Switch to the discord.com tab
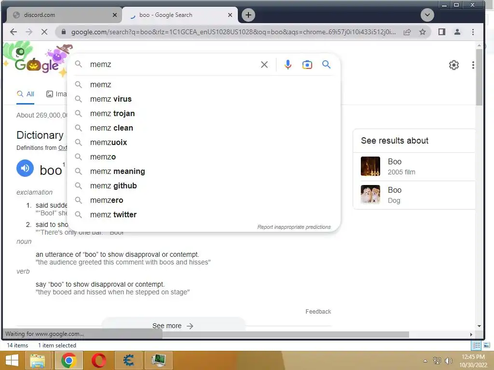This screenshot has width=494, height=370. click(64, 15)
